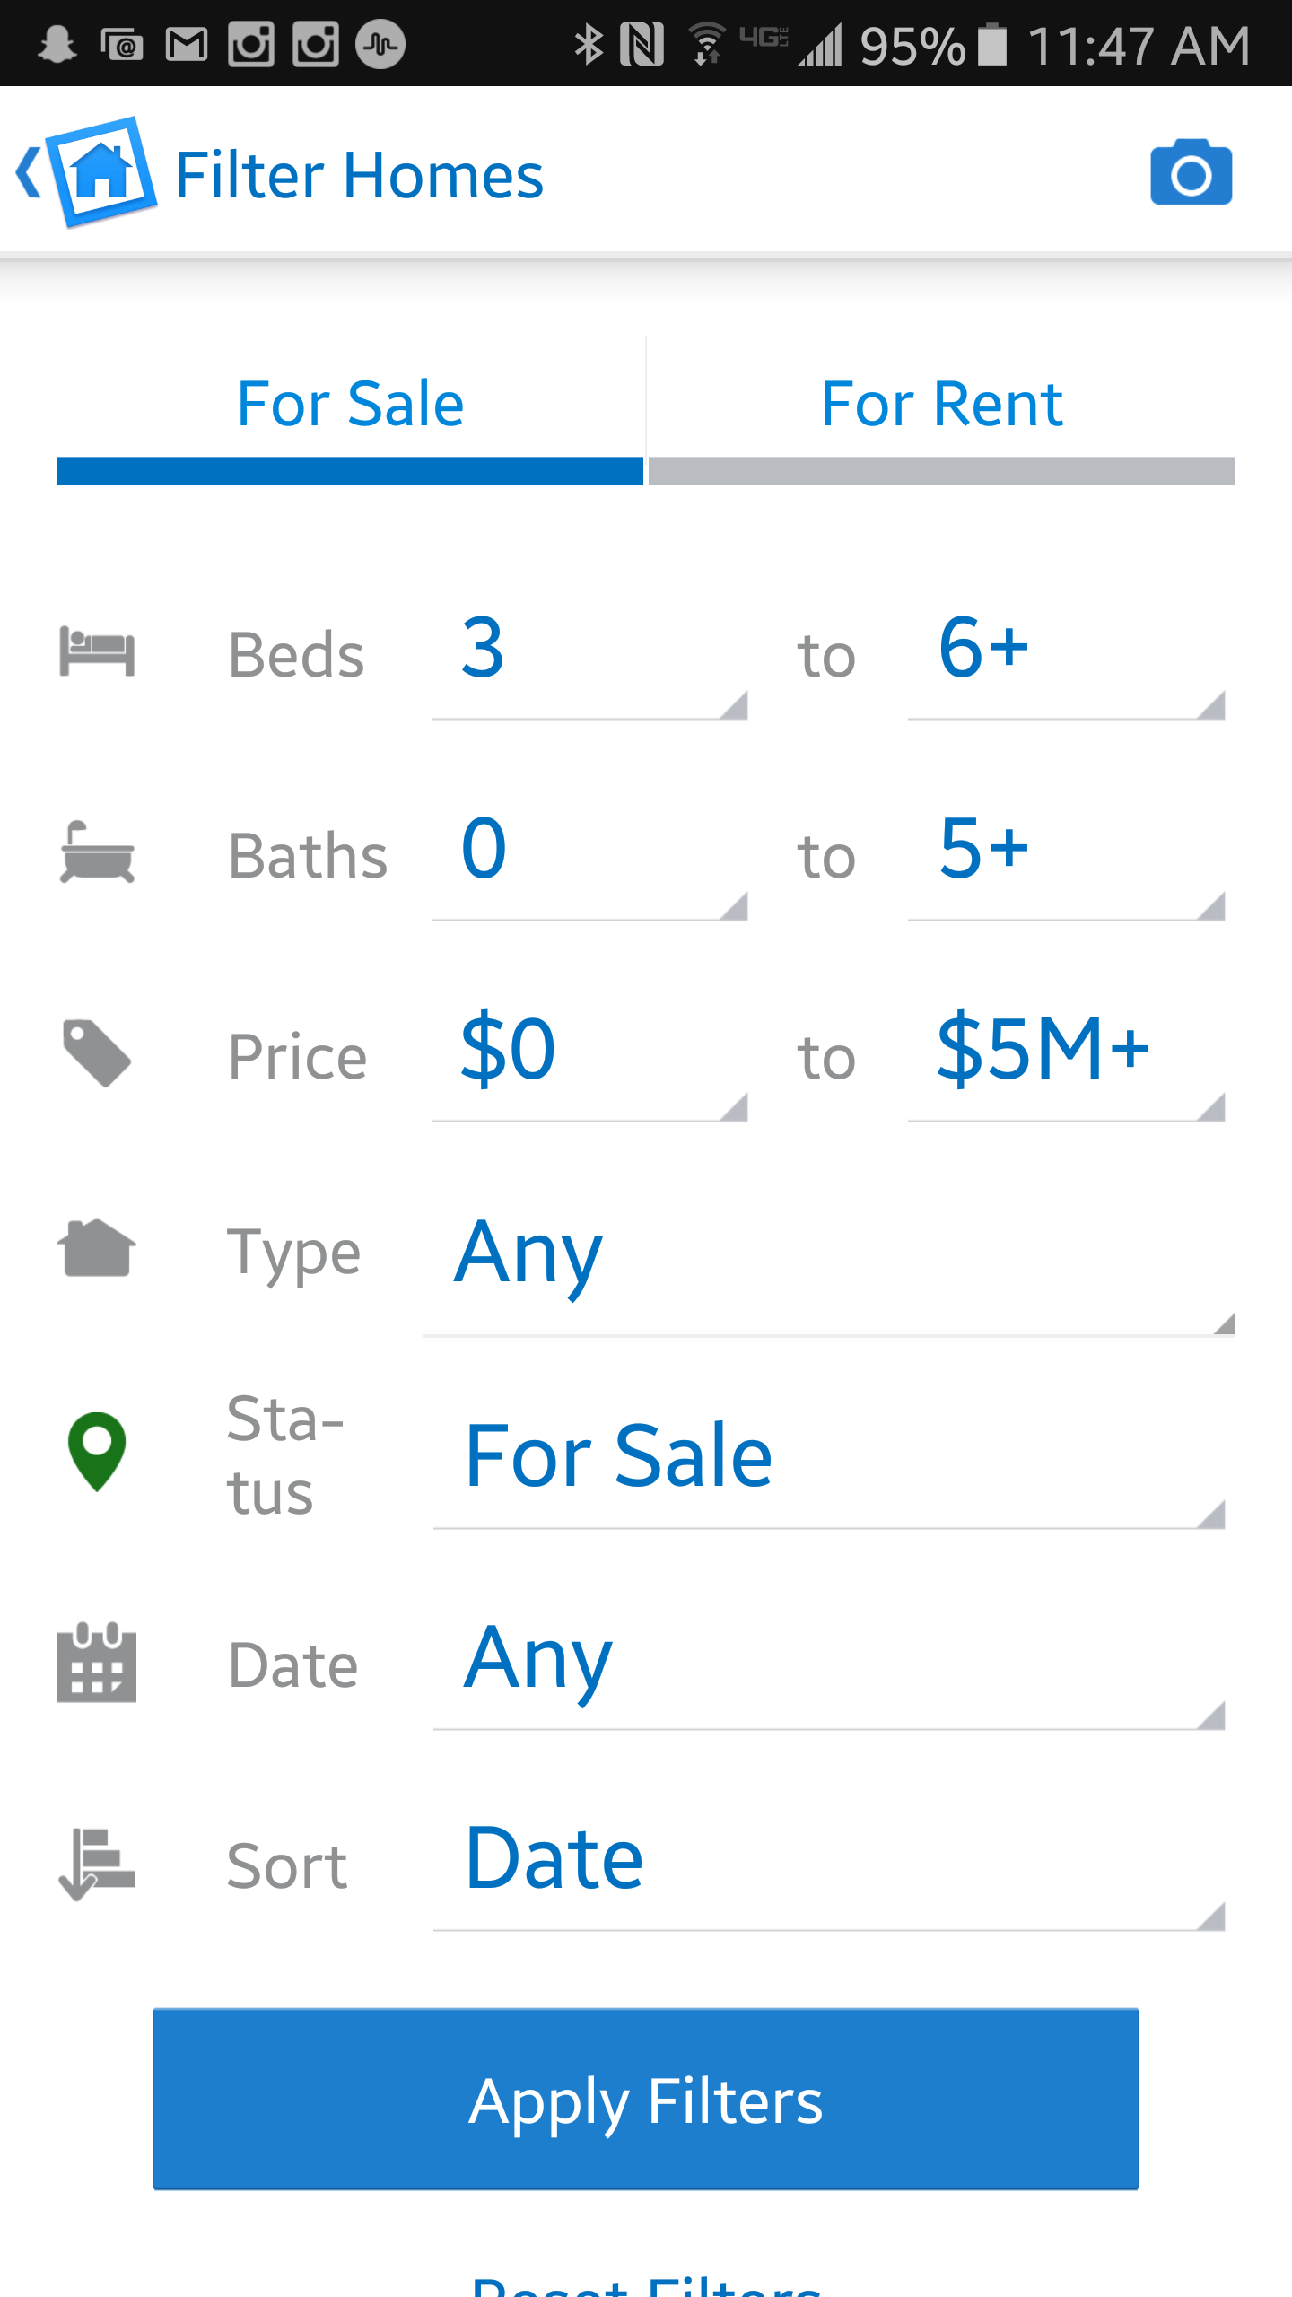The height and width of the screenshot is (2297, 1292).
Task: Open the Sort dropdown showing Date
Action: [x=828, y=1863]
